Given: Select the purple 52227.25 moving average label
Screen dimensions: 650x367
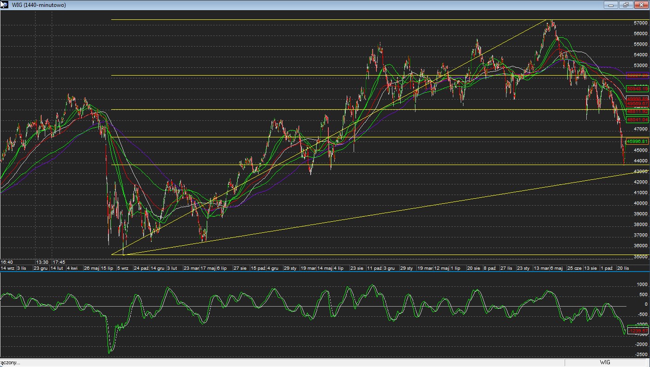Looking at the screenshot, I should pos(638,75).
